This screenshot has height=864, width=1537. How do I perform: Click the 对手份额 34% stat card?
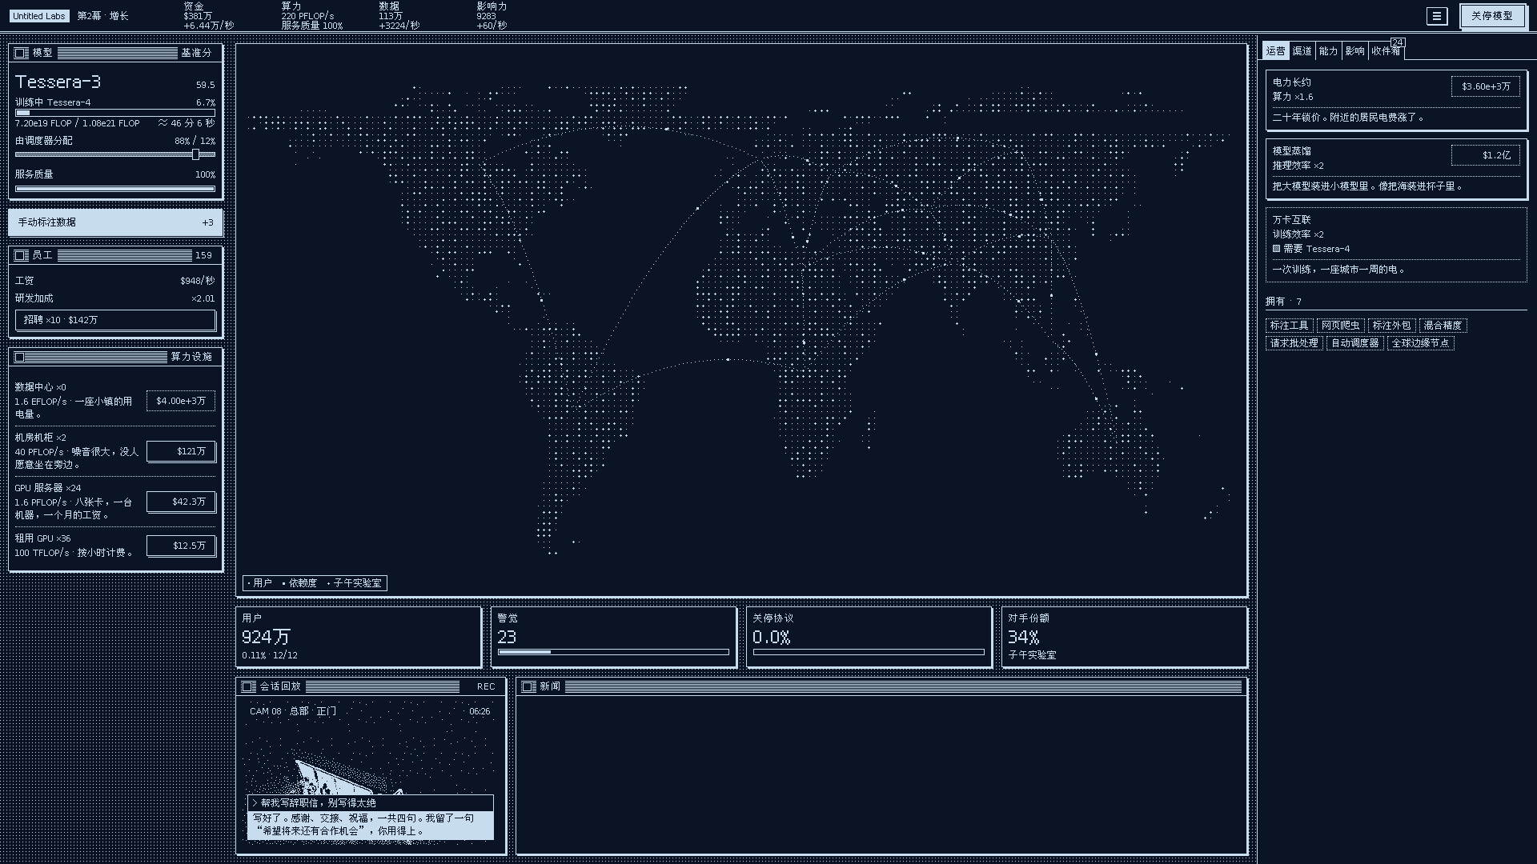pyautogui.click(x=1125, y=637)
